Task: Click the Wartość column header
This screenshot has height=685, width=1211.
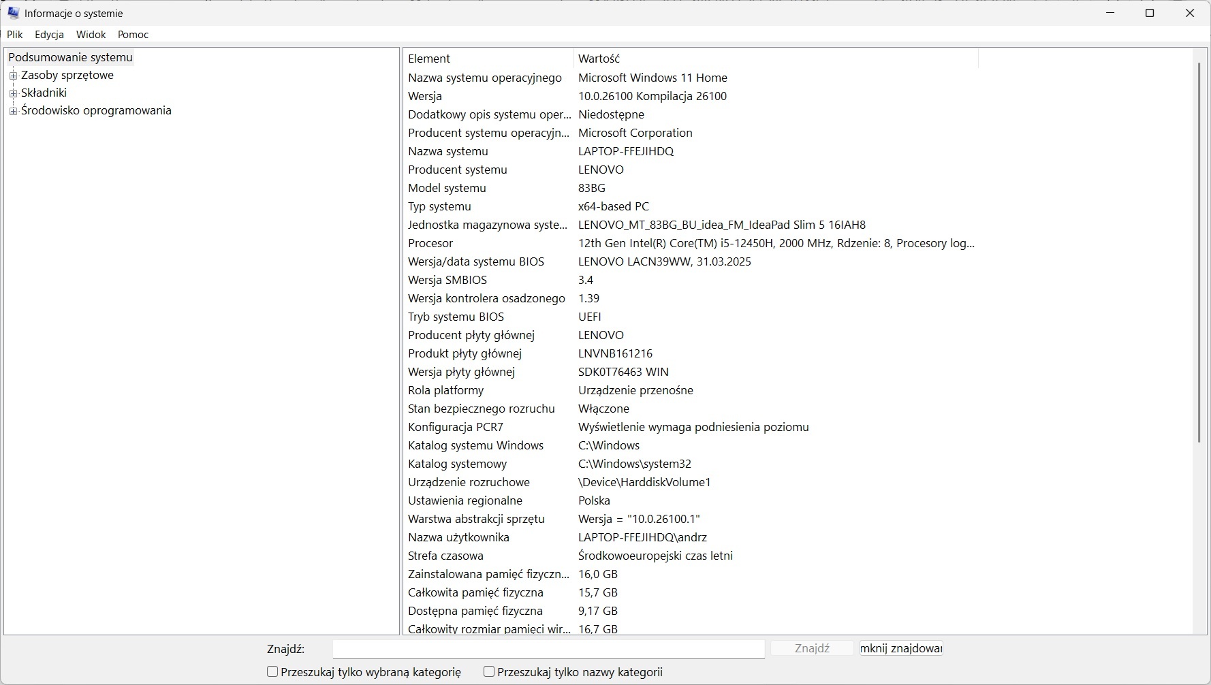Action: tap(776, 59)
